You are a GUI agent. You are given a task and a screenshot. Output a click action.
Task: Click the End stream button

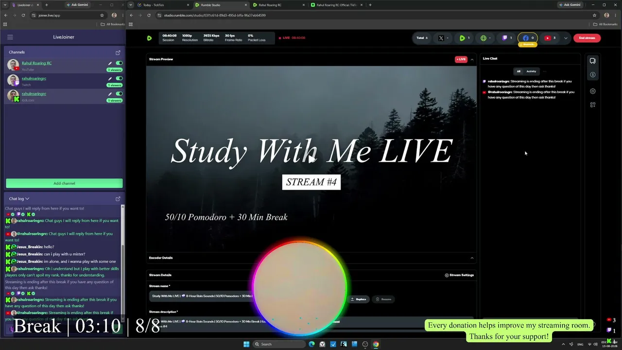click(x=587, y=38)
